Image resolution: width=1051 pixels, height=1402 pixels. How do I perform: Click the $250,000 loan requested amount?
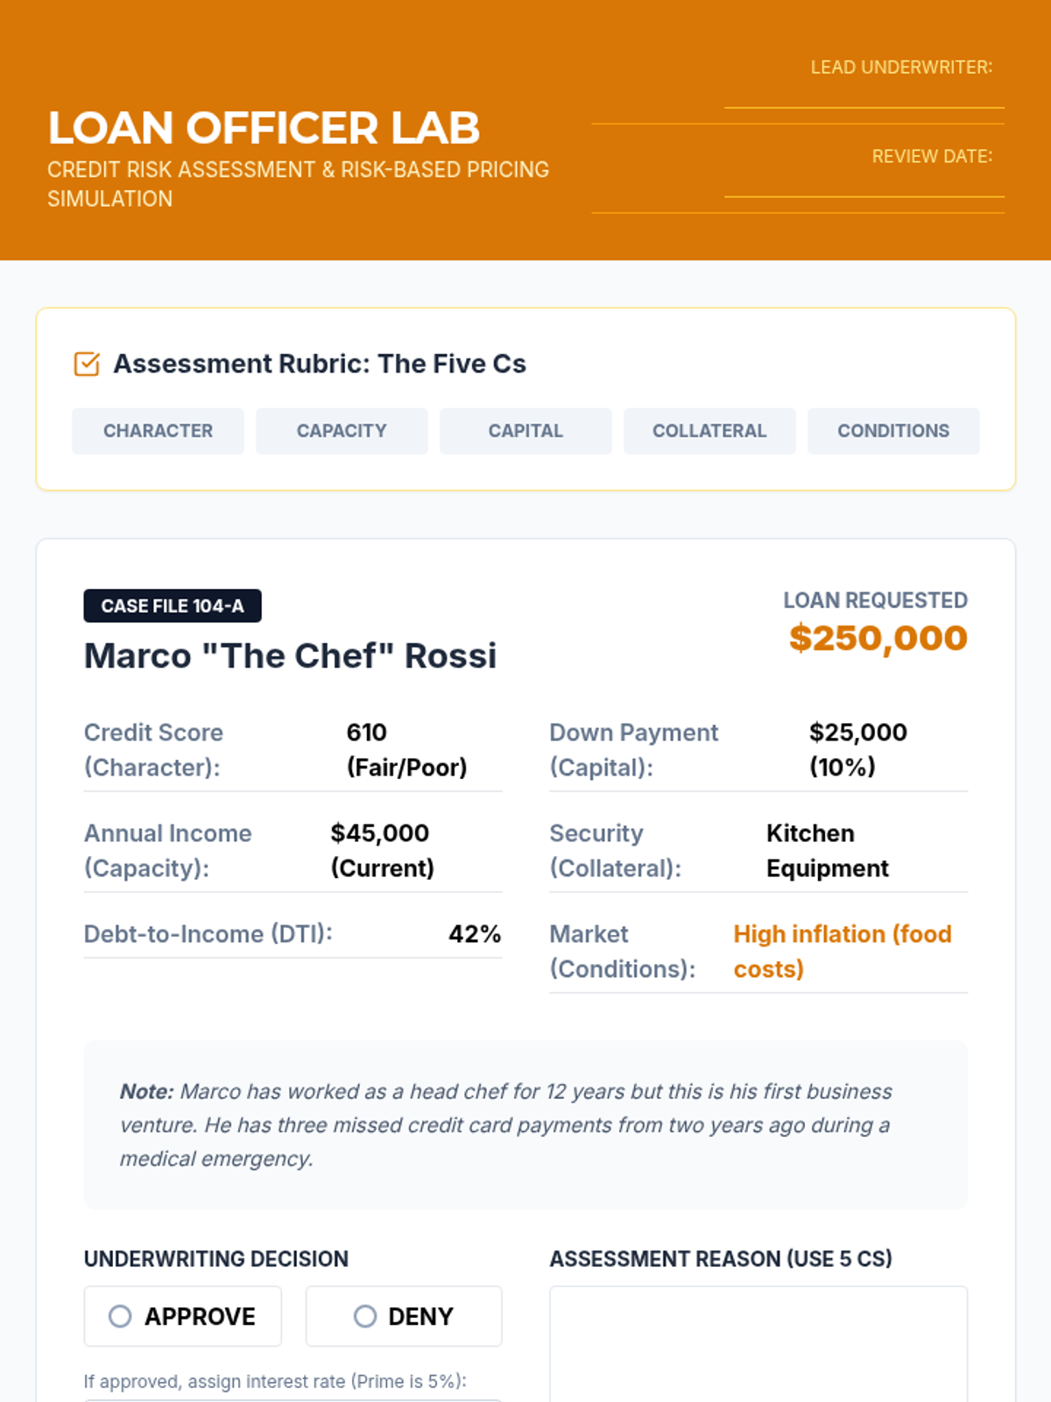coord(878,638)
